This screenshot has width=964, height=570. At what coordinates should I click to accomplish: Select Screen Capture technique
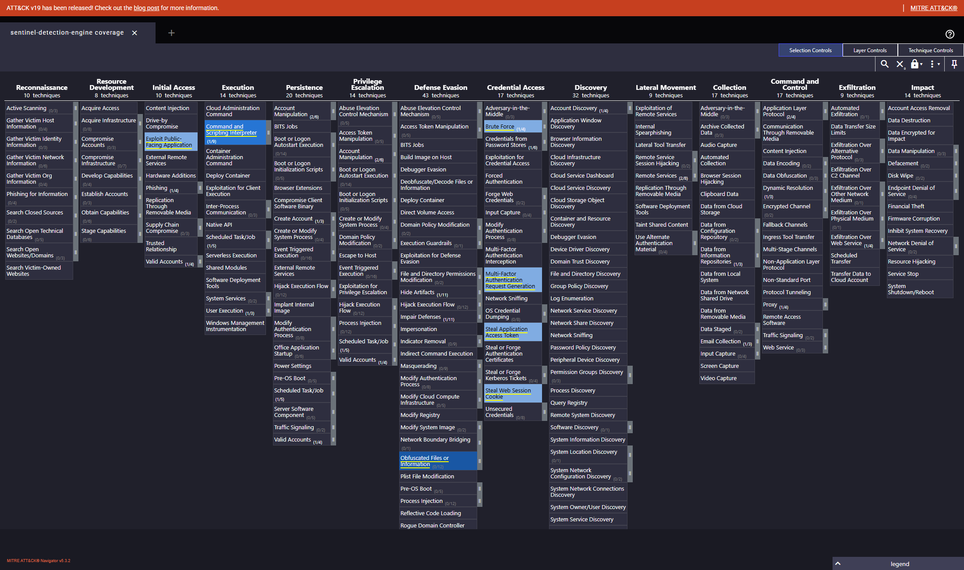(727, 366)
